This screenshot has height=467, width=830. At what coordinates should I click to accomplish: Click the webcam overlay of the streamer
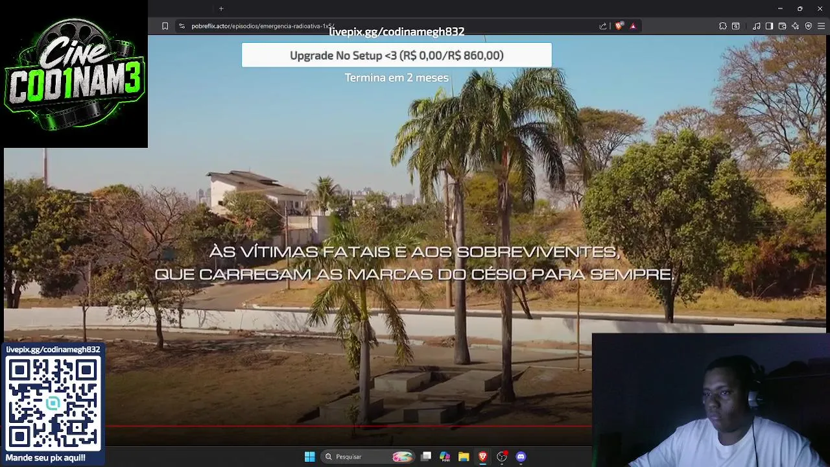[x=711, y=400]
